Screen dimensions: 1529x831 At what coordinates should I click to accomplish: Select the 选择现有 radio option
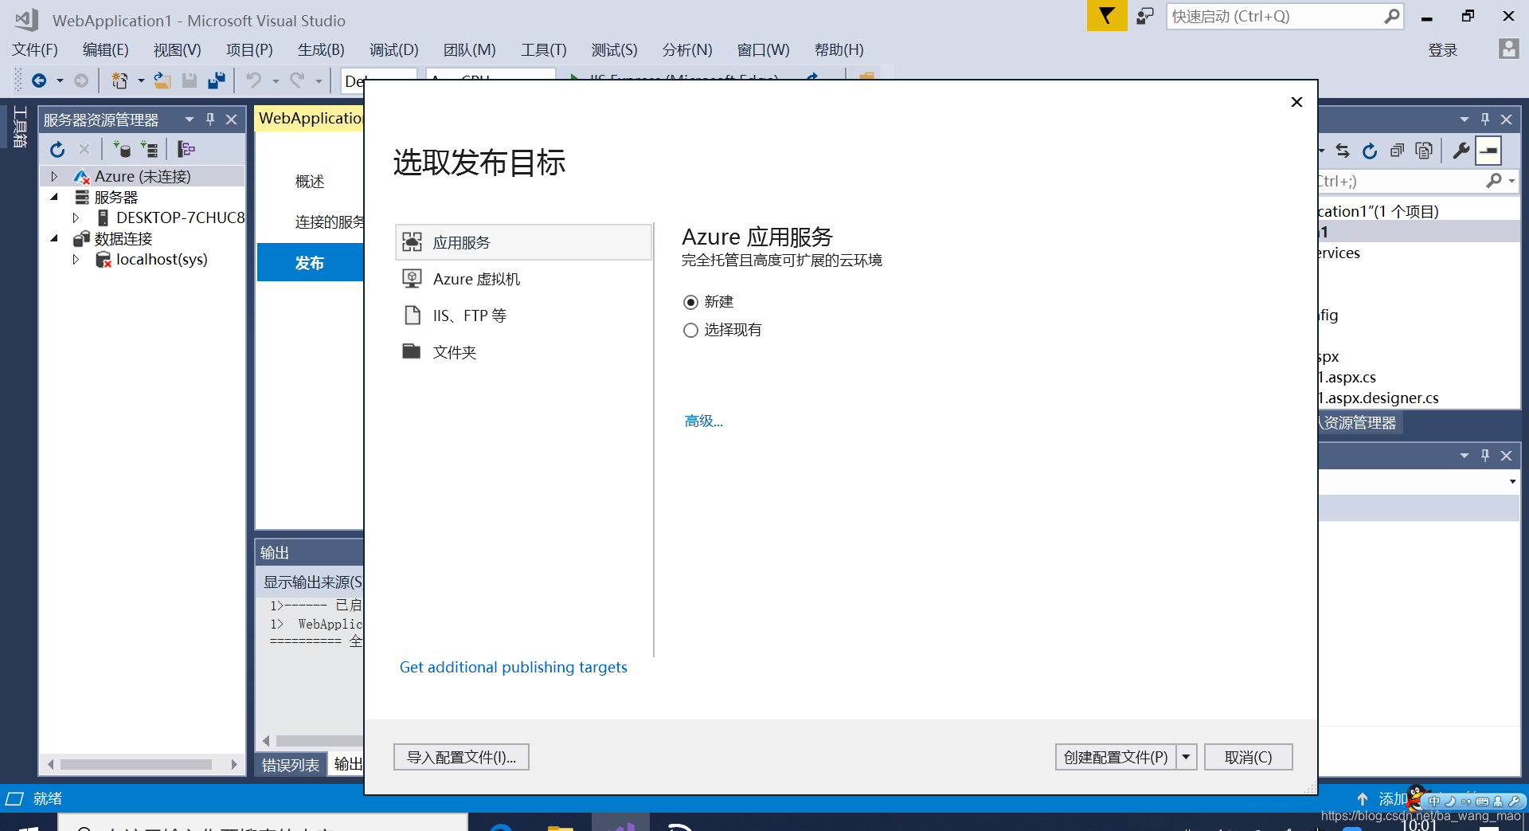690,330
